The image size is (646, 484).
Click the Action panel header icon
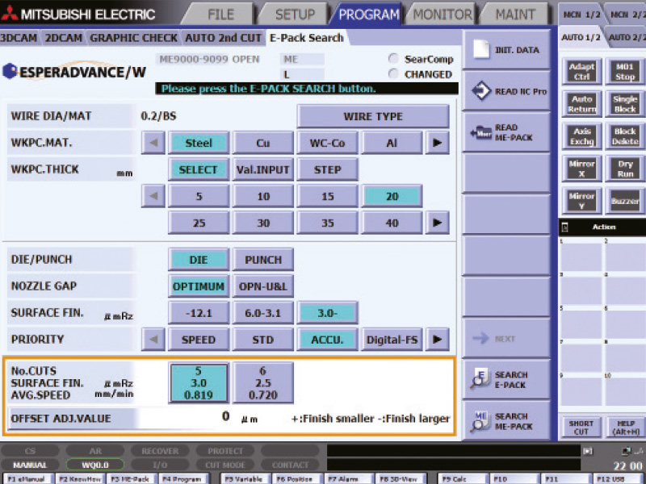[x=564, y=227]
